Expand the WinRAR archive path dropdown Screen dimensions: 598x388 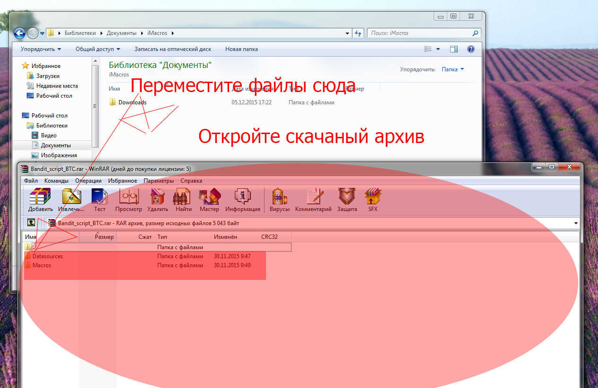pyautogui.click(x=576, y=223)
